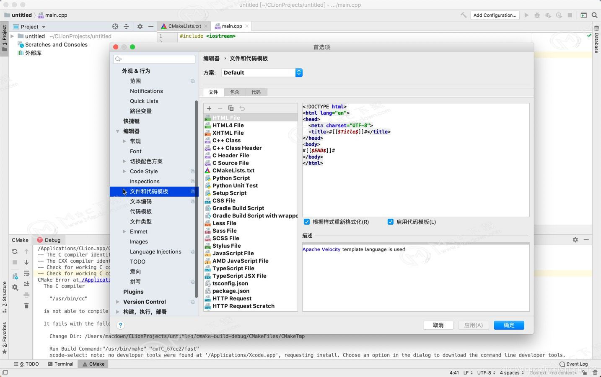Click the UTF-8 encoding status bar entry
The height and width of the screenshot is (377, 601).
[x=486, y=372]
